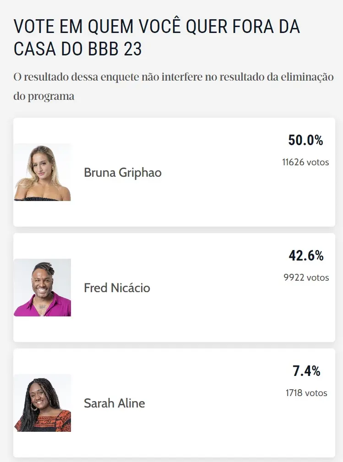Select Bruna Griphao as your vote
The width and height of the screenshot is (343, 462).
[x=174, y=172]
